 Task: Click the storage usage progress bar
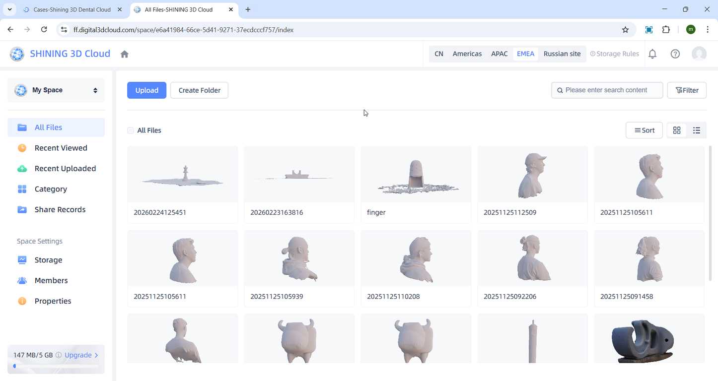56,366
